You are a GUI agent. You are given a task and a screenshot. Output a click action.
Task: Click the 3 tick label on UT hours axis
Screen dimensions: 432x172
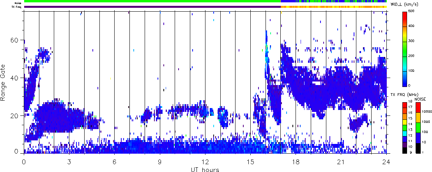(x=69, y=162)
